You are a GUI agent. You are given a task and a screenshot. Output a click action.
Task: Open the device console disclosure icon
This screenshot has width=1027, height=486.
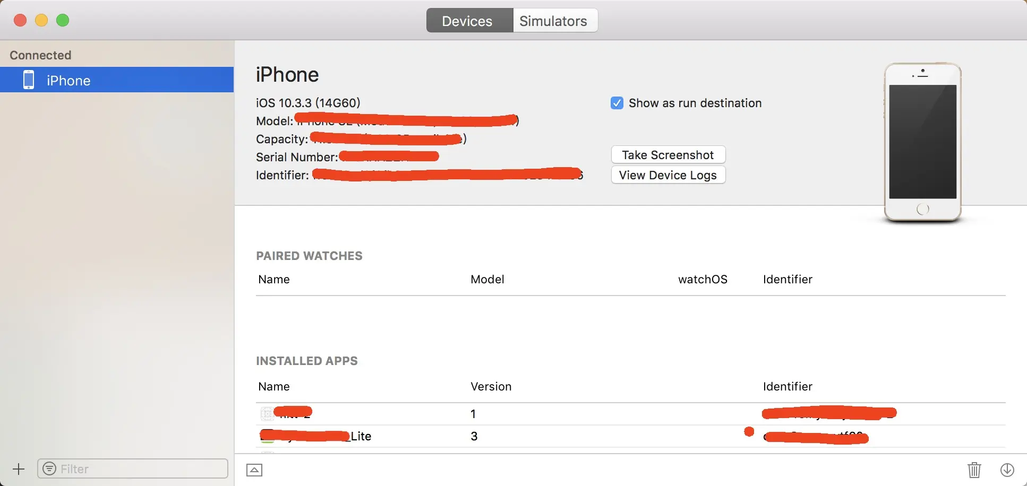[x=254, y=470]
